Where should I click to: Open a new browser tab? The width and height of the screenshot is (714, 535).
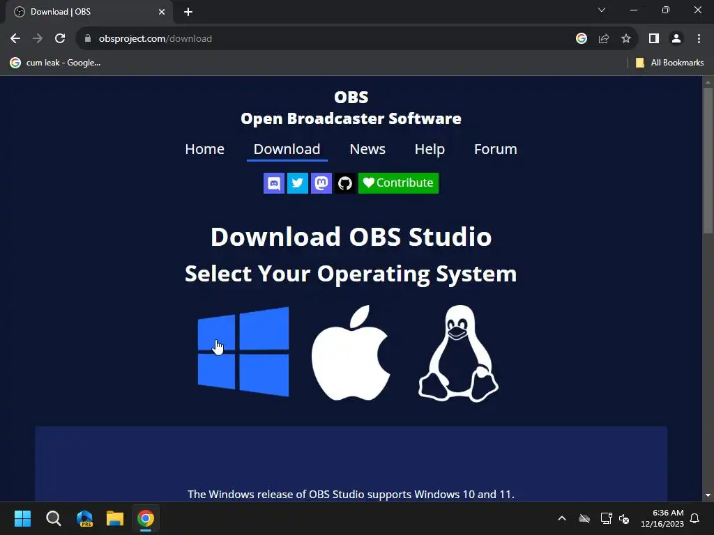[188, 12]
